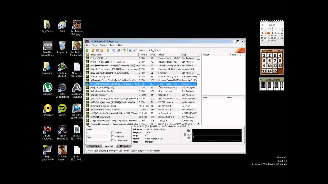Switch to the Internet tab
The image size is (328, 184).
(109, 146)
